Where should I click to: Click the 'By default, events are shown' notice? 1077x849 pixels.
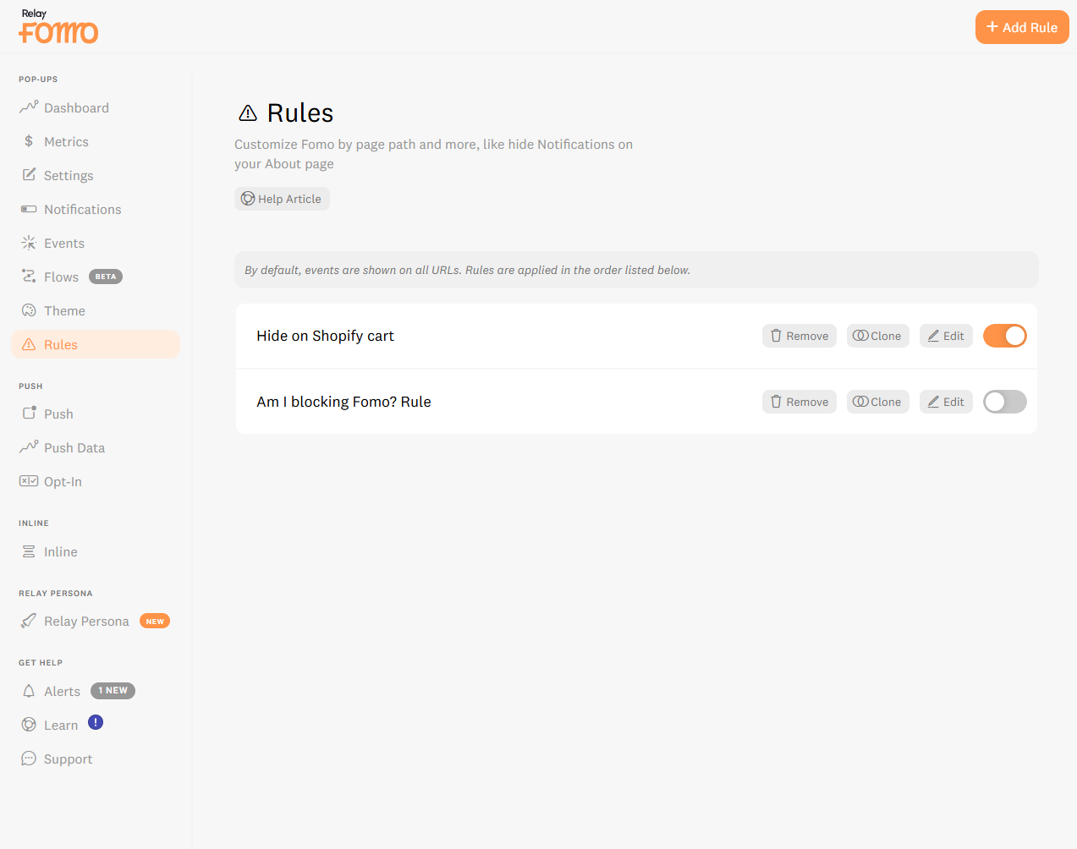[x=636, y=270]
